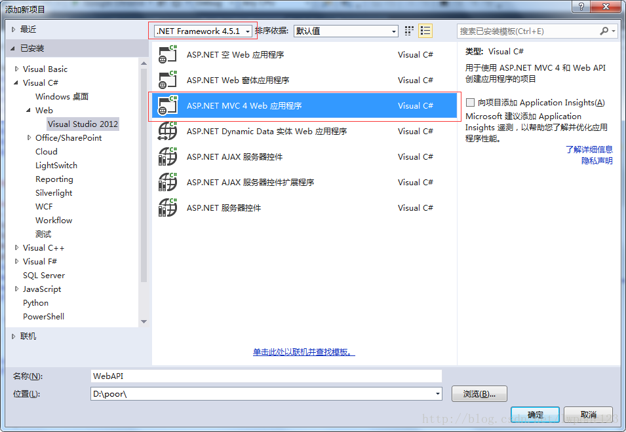The height and width of the screenshot is (432, 626).
Task: Select the Silverlight category
Action: pyautogui.click(x=54, y=193)
